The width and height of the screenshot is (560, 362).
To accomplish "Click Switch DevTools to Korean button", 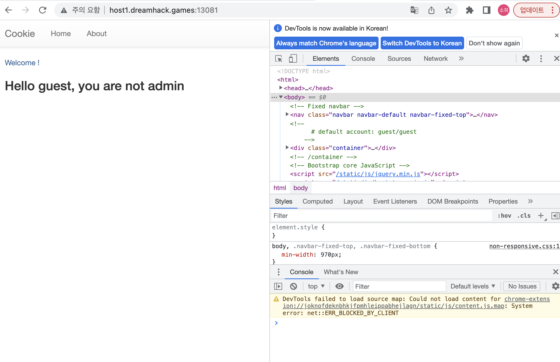I will (422, 43).
